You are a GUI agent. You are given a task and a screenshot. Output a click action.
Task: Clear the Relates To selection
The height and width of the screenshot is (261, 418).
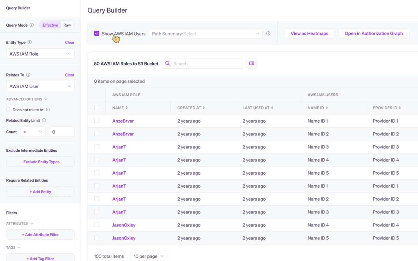[70, 75]
